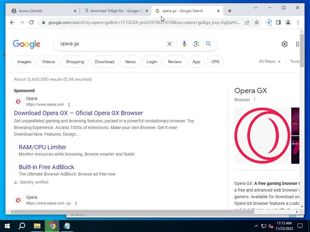Close the opera gx Google Search tab
Image resolution: width=310 pixels, height=232 pixels.
click(218, 11)
